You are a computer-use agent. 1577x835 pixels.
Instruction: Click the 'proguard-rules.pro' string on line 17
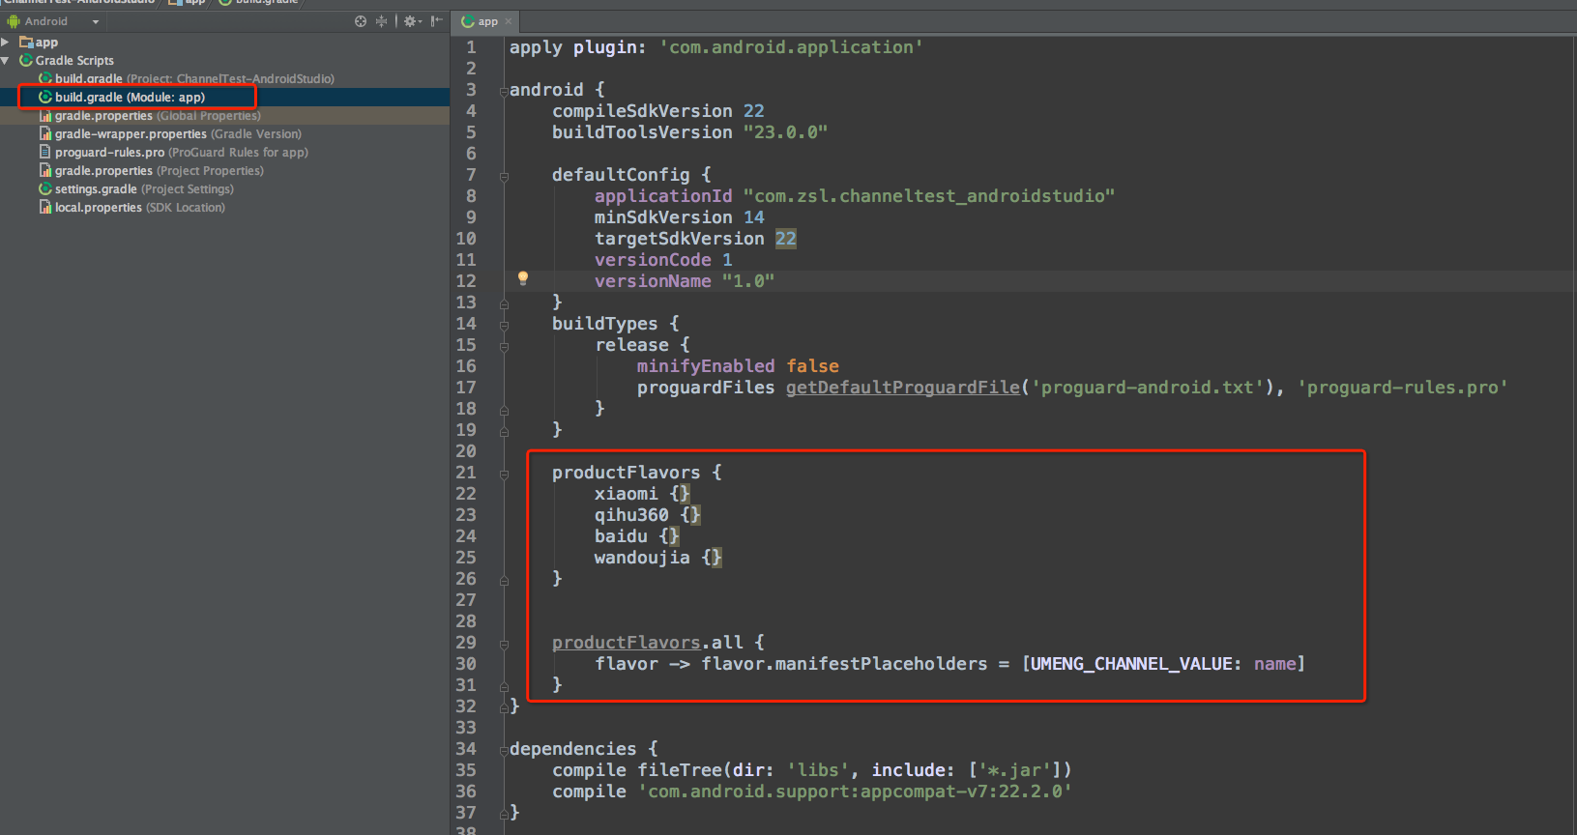point(1403,388)
